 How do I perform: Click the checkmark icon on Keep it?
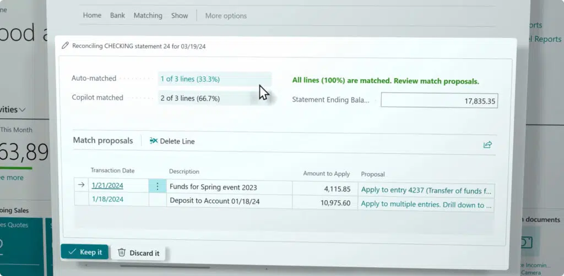point(72,252)
